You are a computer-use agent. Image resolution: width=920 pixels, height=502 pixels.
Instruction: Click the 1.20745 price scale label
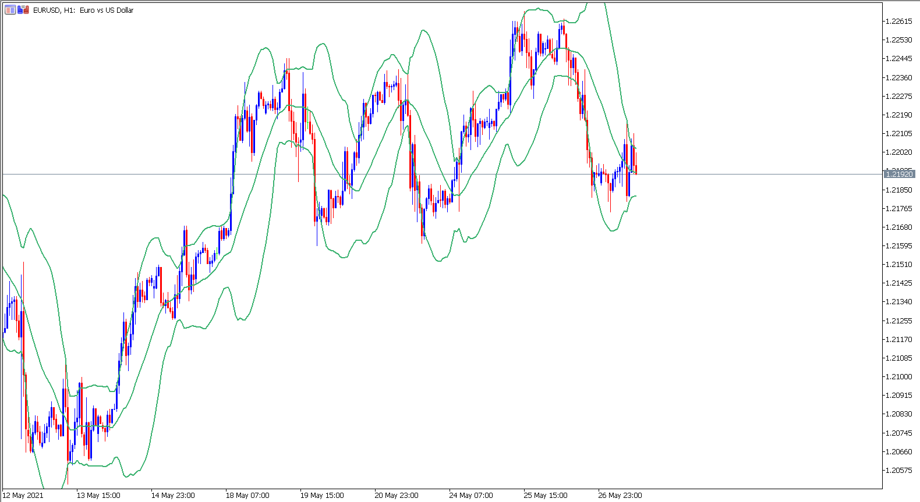(898, 433)
